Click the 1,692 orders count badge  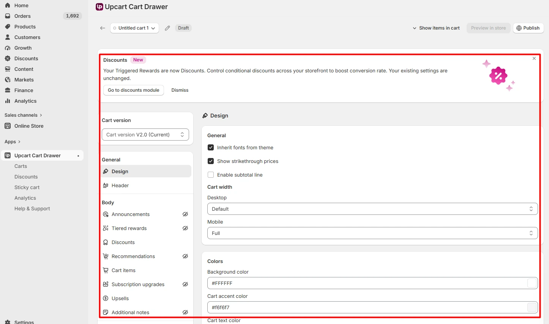[73, 16]
